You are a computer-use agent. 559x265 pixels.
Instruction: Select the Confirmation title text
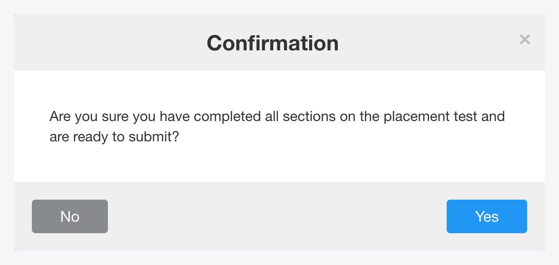click(272, 43)
